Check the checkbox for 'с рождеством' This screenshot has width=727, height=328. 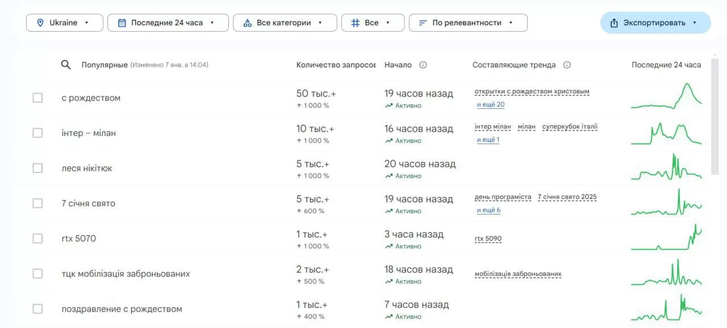pyautogui.click(x=37, y=97)
